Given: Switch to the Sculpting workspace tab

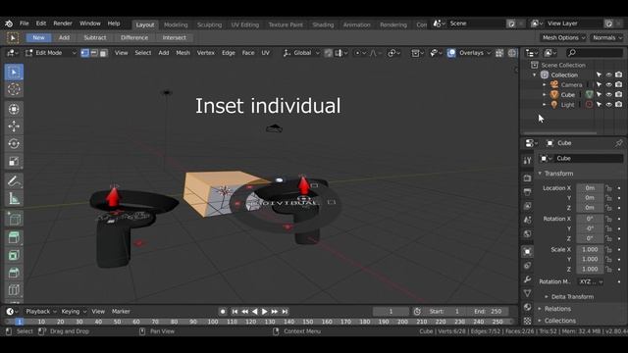Looking at the screenshot, I should [209, 25].
